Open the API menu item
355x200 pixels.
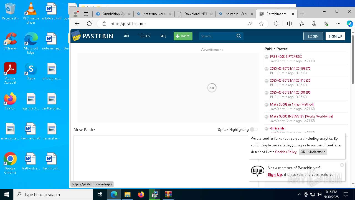tap(126, 36)
